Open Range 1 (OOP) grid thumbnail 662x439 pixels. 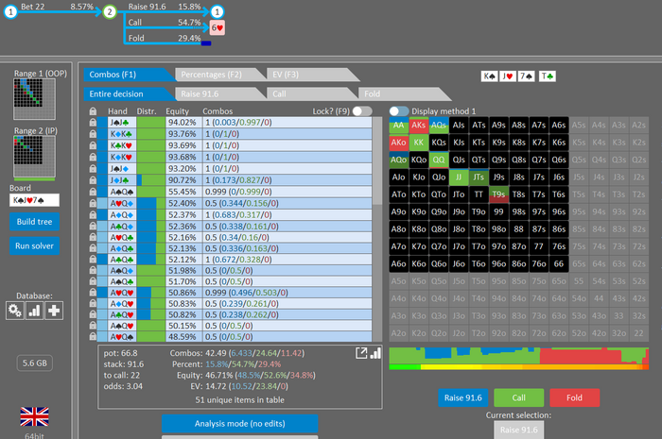point(34,99)
